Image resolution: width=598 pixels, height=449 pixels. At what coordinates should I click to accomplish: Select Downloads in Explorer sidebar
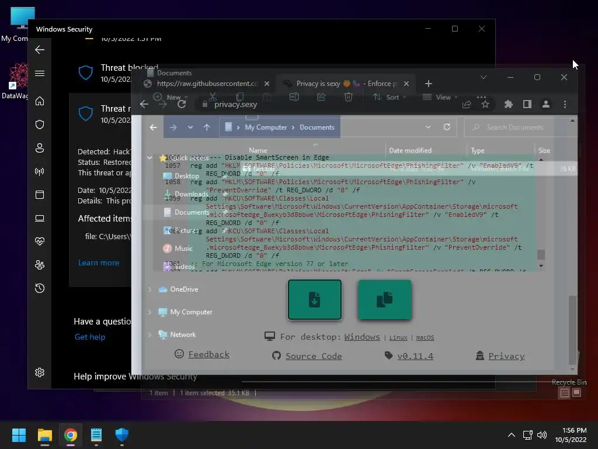pos(191,194)
